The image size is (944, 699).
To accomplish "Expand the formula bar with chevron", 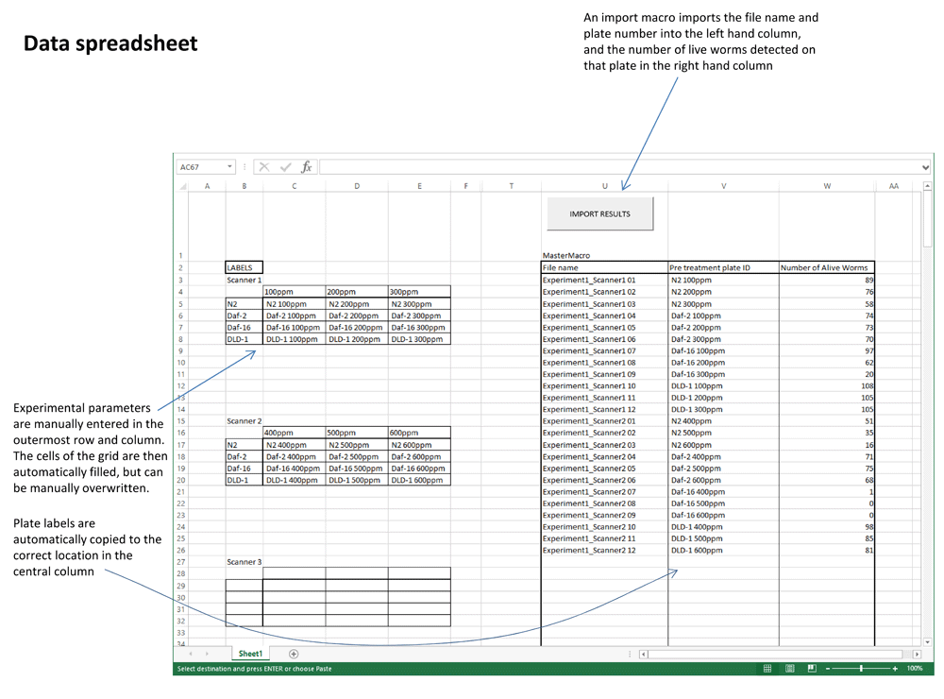I will (x=925, y=167).
